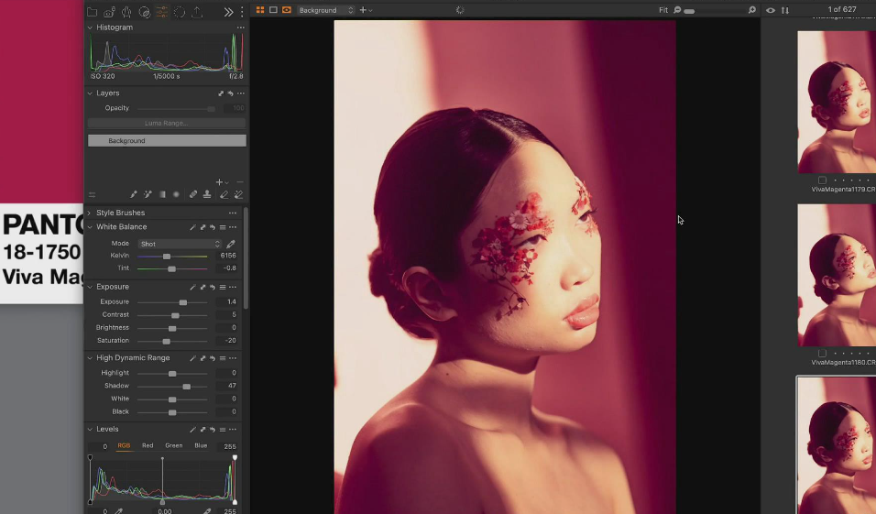Tick the checkbox under VivaMagenta1179 thumbnail
Viewport: 876px width, 514px height.
click(x=822, y=180)
